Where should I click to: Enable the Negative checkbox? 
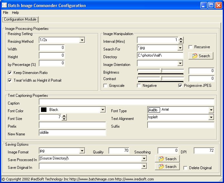pos(139,86)
